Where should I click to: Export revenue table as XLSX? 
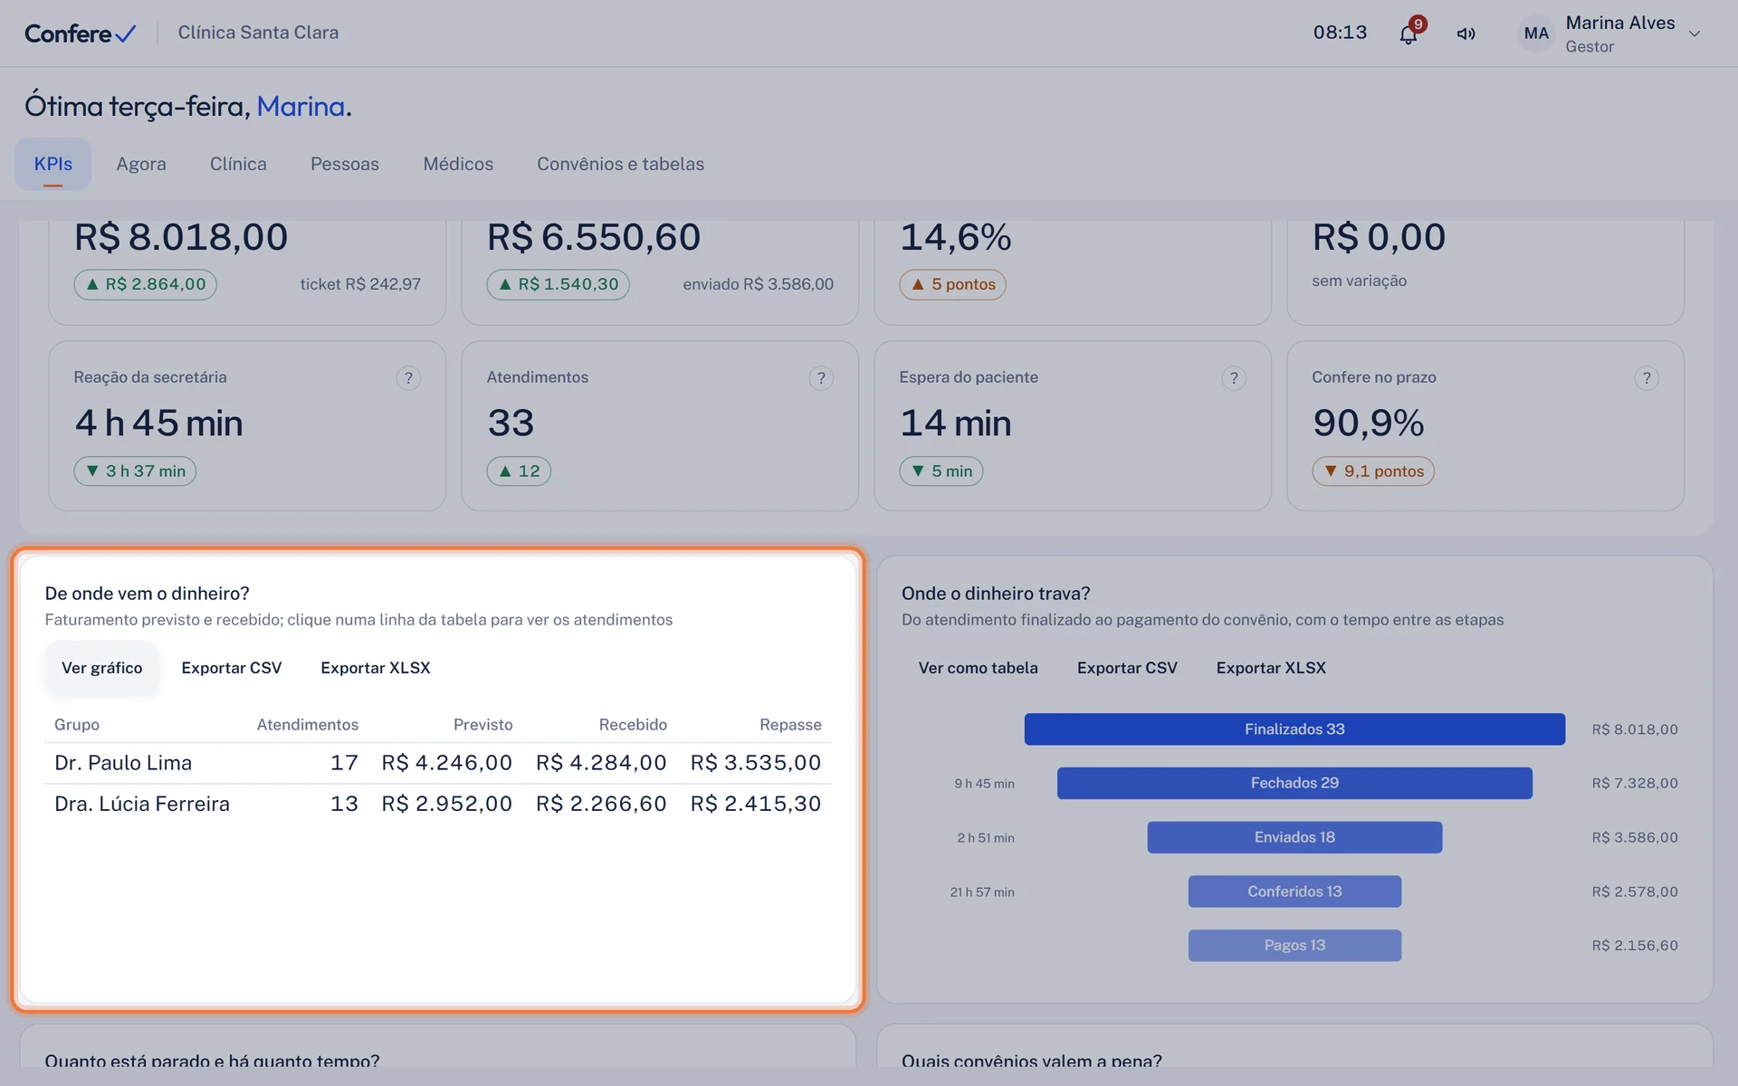tap(376, 668)
